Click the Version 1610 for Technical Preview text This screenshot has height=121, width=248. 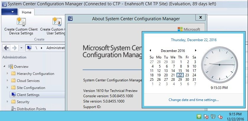click(x=110, y=91)
